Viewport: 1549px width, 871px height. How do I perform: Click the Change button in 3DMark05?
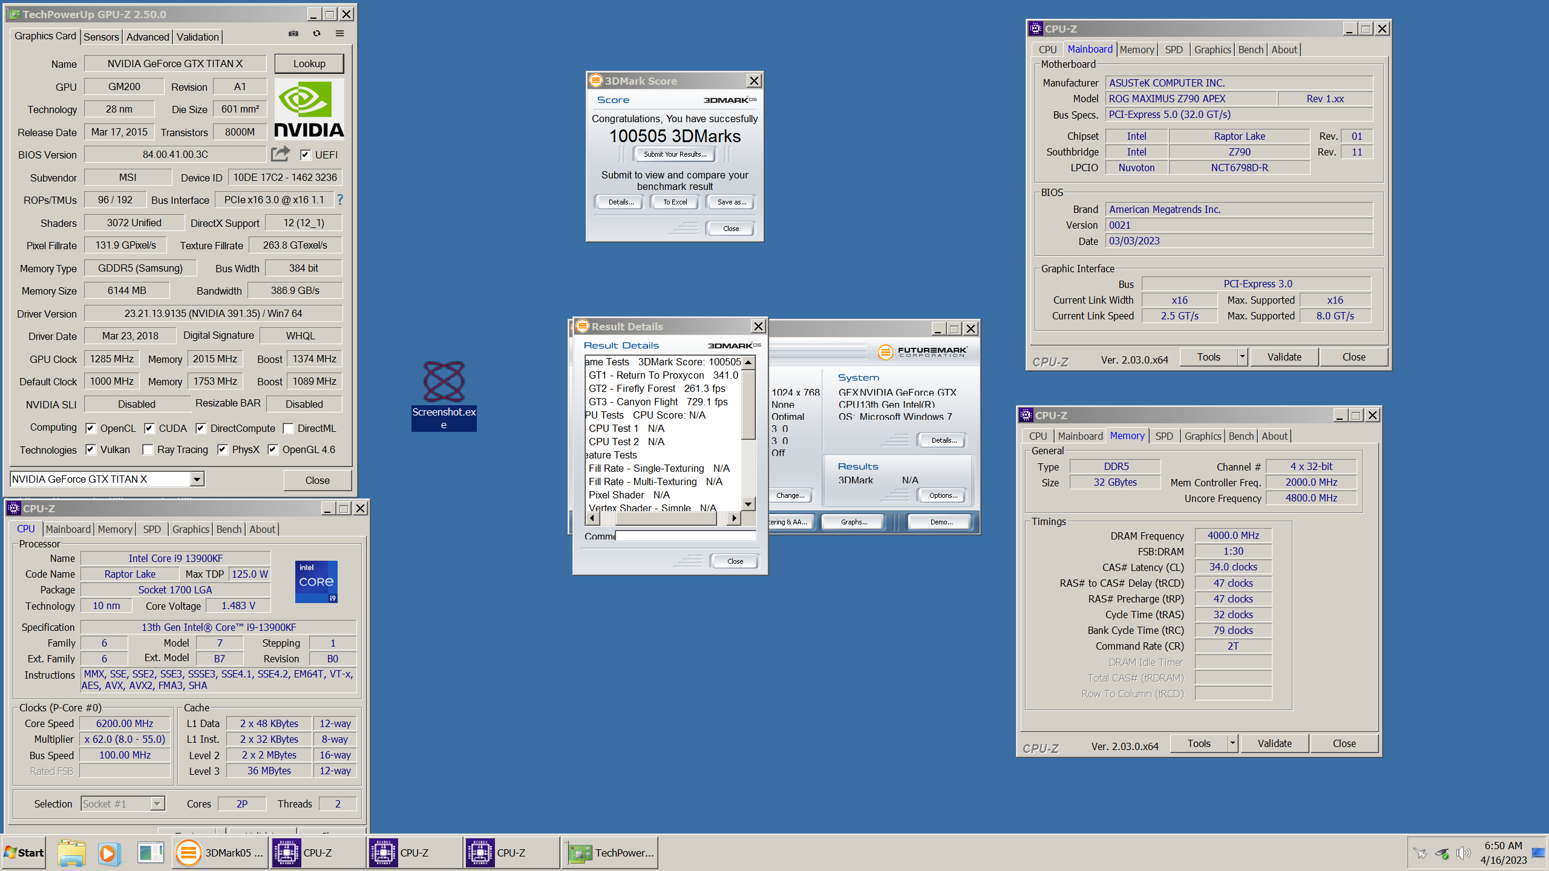[x=790, y=495]
